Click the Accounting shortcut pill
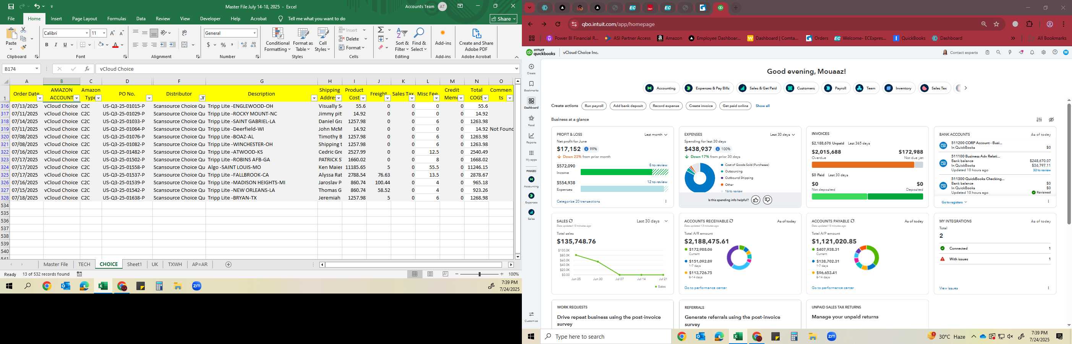 coord(661,88)
